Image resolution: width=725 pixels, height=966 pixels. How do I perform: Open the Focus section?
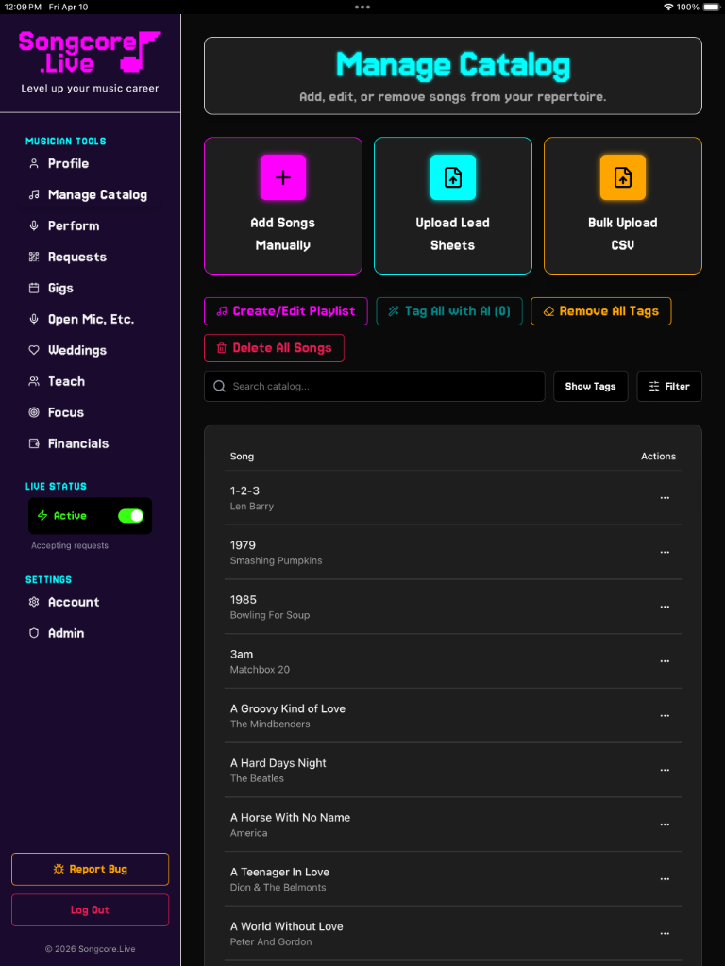[90, 413]
